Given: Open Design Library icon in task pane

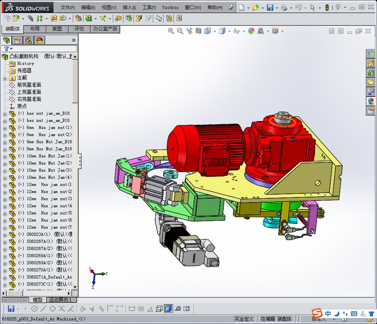Looking at the screenshot, I should point(371,73).
